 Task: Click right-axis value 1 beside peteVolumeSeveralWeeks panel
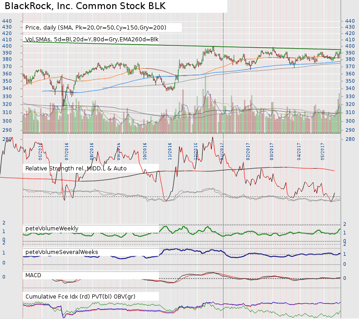point(344,254)
